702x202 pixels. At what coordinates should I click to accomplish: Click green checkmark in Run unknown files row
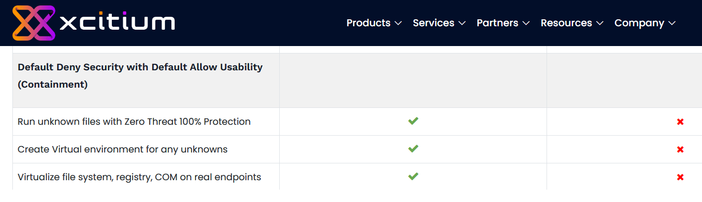[413, 121]
